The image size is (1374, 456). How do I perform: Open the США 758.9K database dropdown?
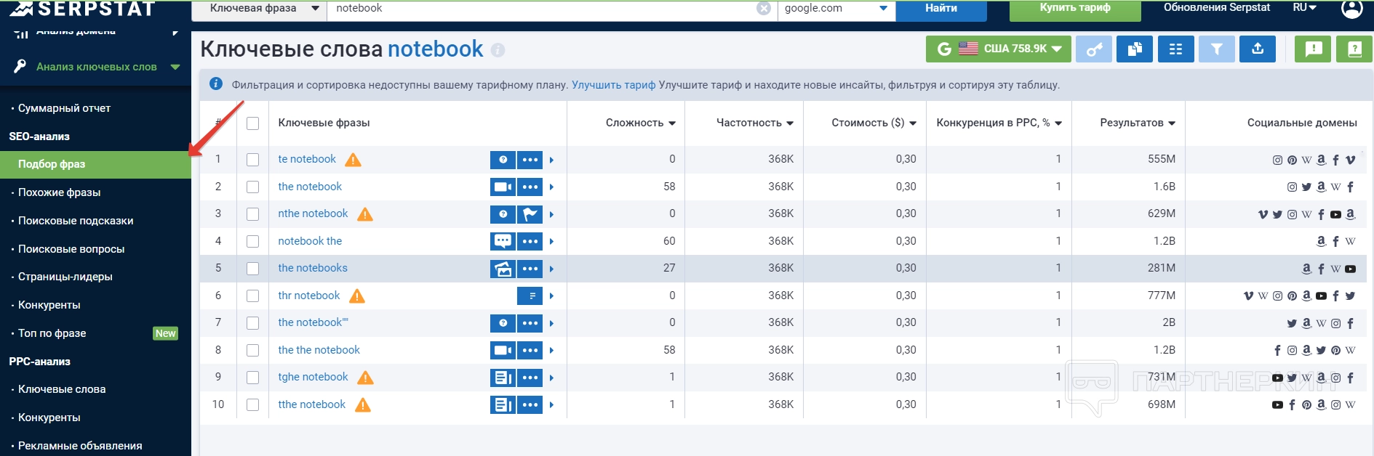[x=998, y=49]
